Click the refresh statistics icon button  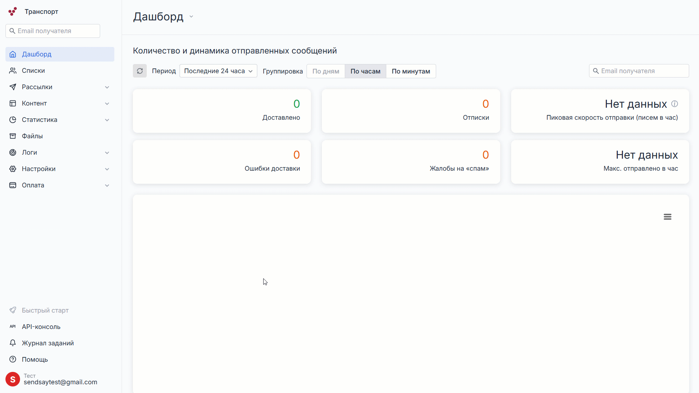coord(140,71)
